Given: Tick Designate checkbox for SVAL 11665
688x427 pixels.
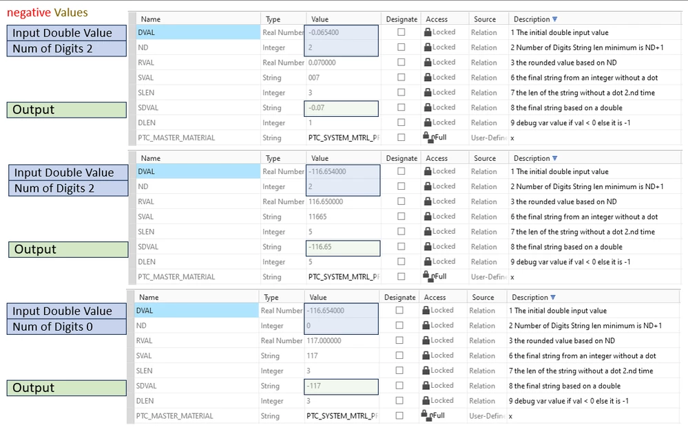Looking at the screenshot, I should pos(401,217).
